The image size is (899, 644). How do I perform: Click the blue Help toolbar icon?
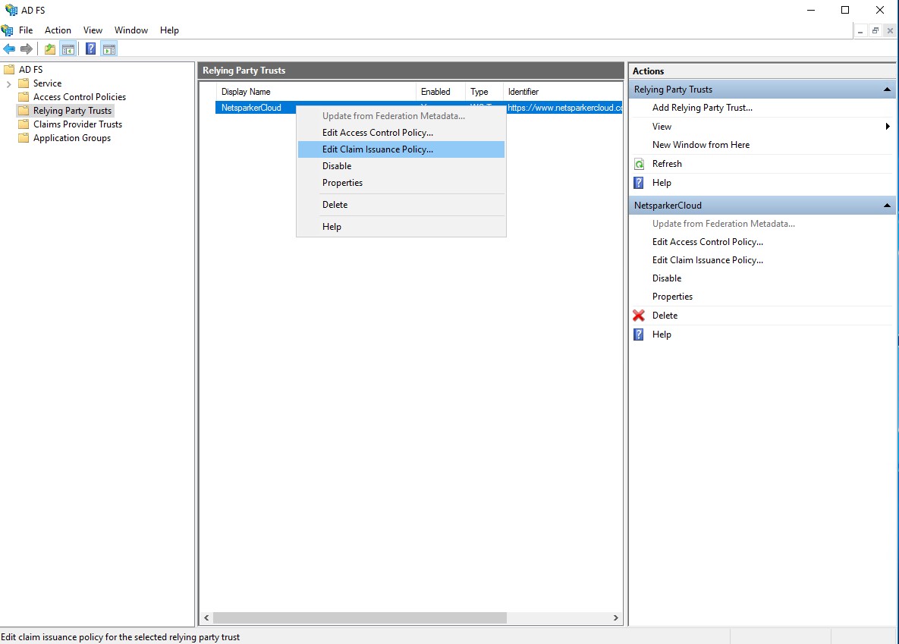[x=90, y=49]
